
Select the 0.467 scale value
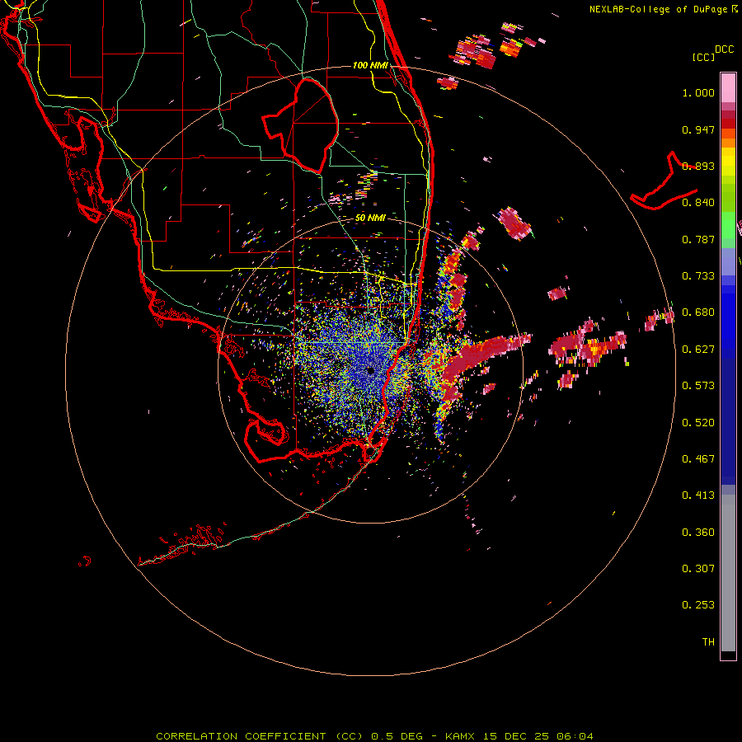(x=698, y=459)
